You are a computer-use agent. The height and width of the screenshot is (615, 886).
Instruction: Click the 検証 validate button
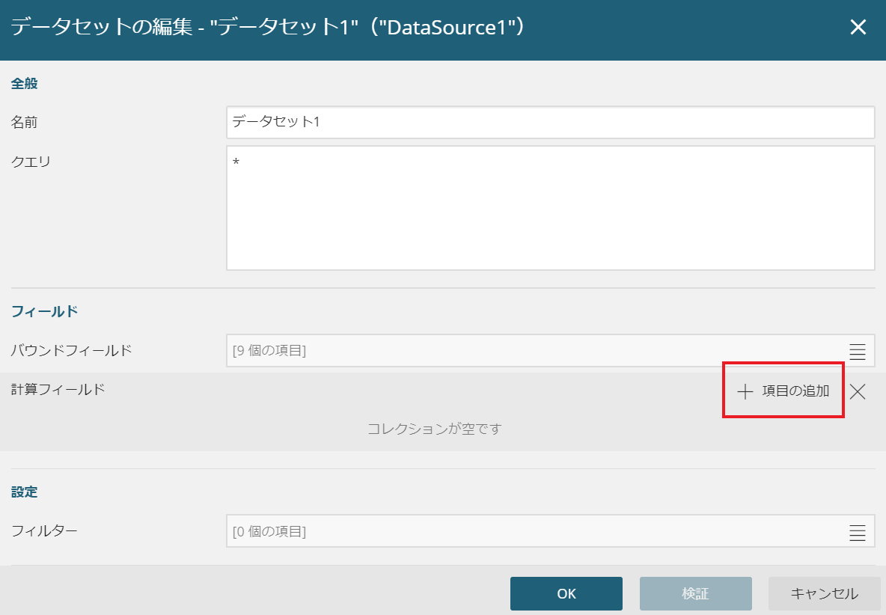tap(696, 593)
